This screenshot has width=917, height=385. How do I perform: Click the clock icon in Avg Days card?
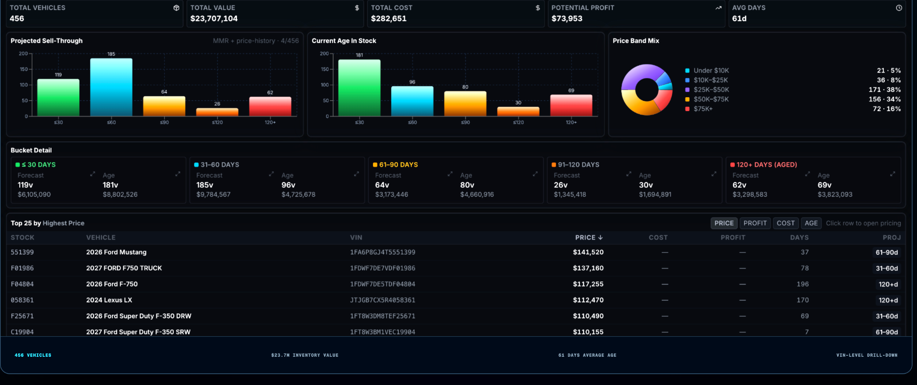click(x=899, y=8)
